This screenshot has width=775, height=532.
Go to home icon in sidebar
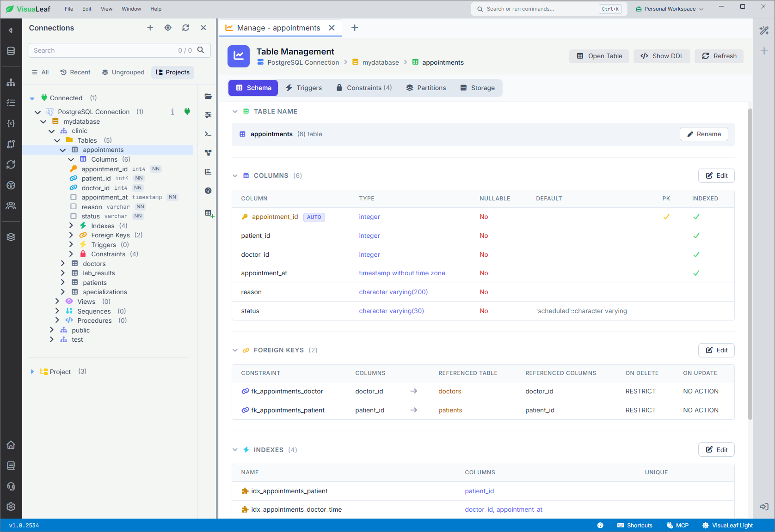pos(11,445)
